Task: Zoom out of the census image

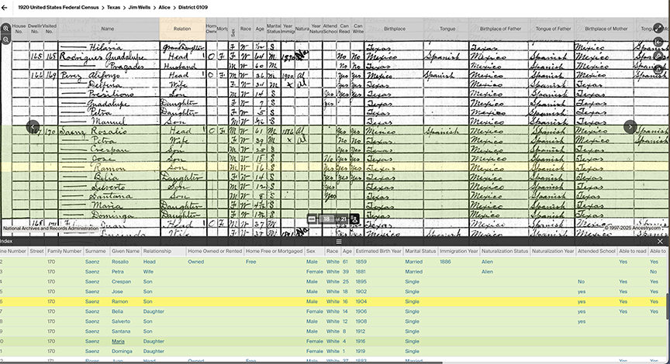Action: pyautogui.click(x=6, y=39)
